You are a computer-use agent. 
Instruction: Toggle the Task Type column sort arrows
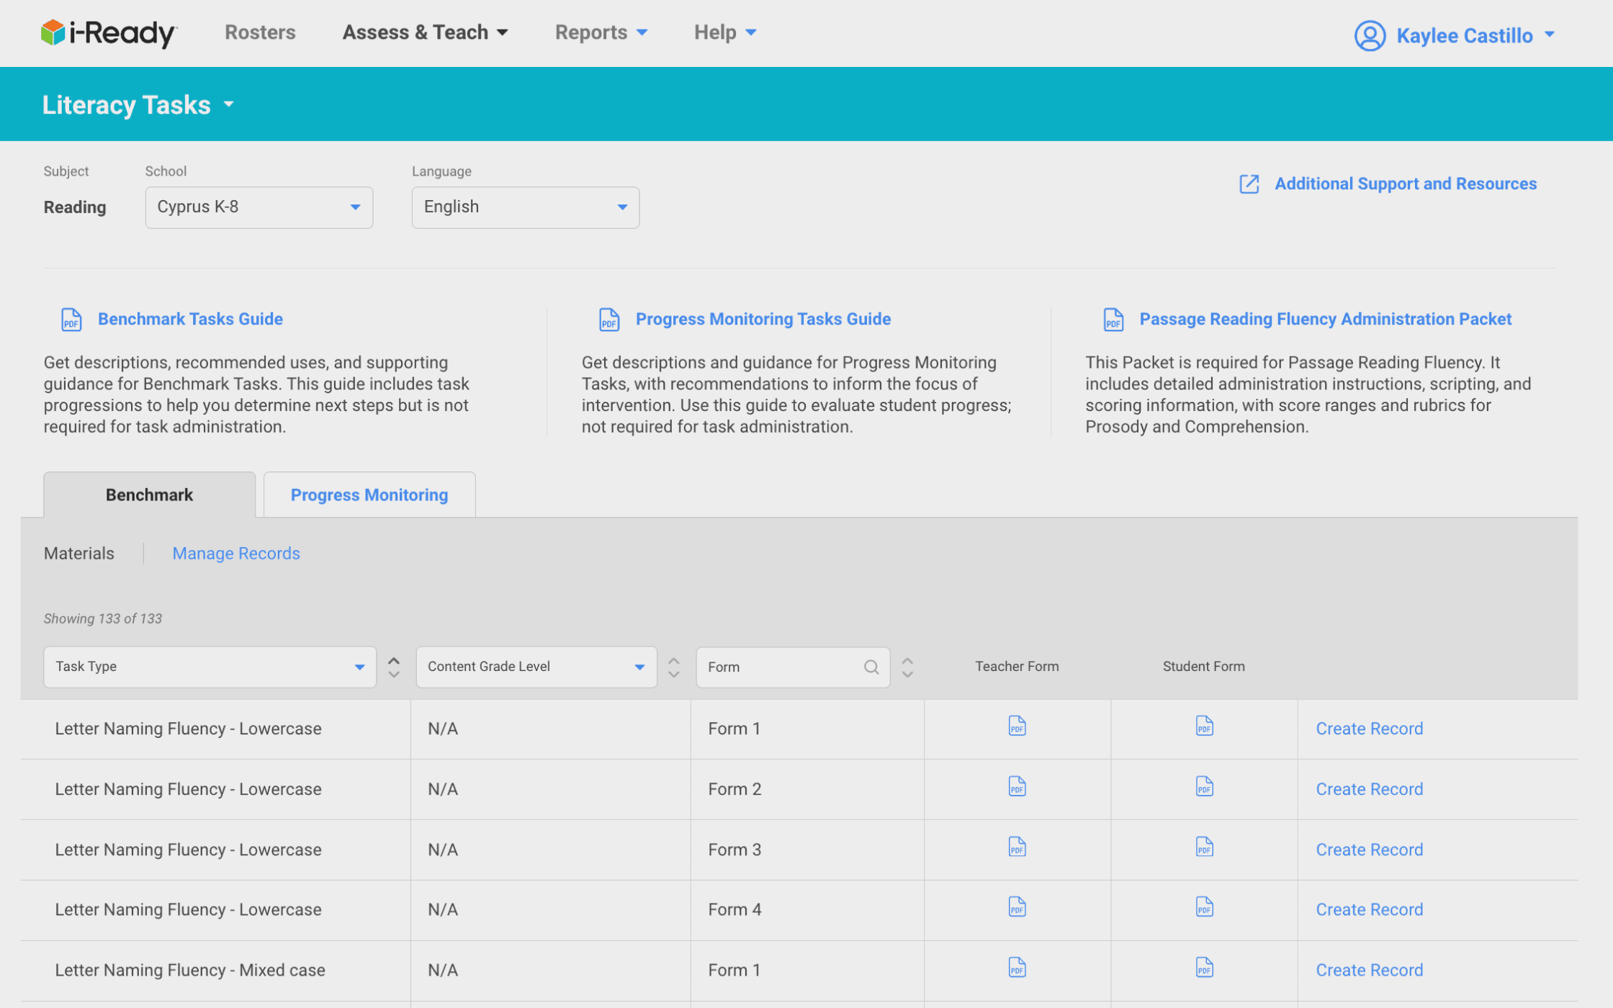393,667
